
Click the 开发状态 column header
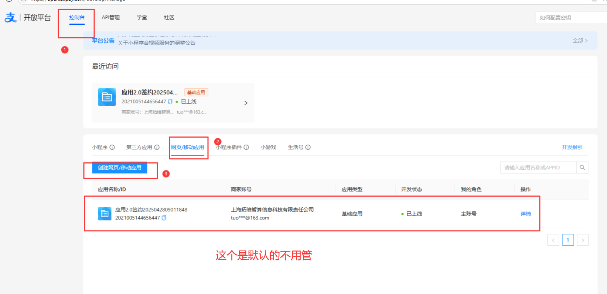click(412, 189)
